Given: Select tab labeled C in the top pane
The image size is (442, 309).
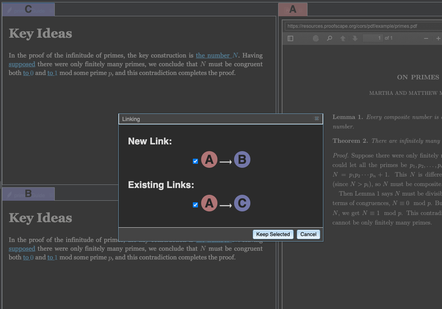Looking at the screenshot, I should pyautogui.click(x=28, y=10).
